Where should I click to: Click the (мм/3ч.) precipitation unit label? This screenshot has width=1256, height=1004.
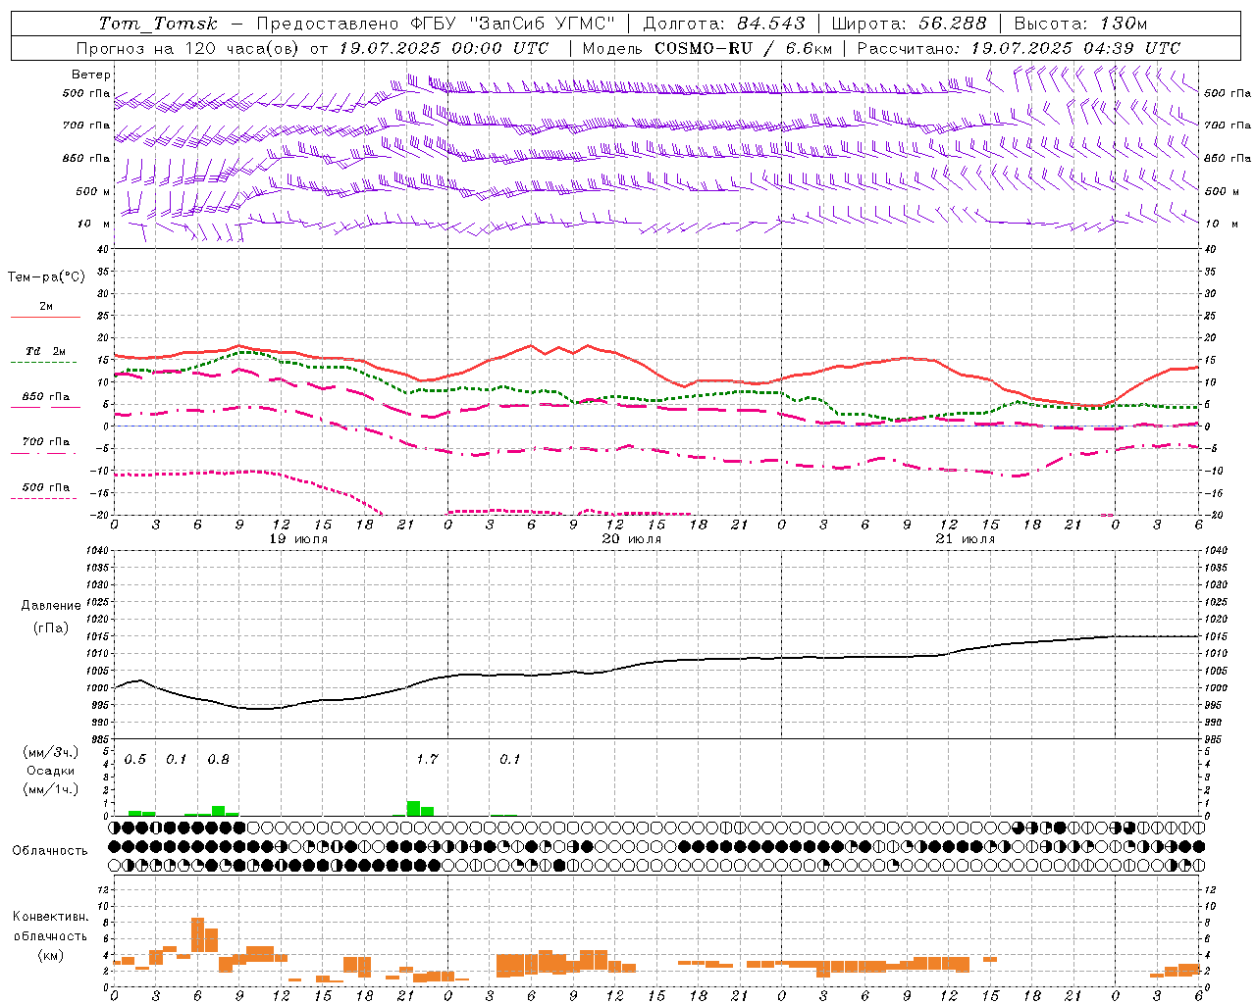point(50,753)
